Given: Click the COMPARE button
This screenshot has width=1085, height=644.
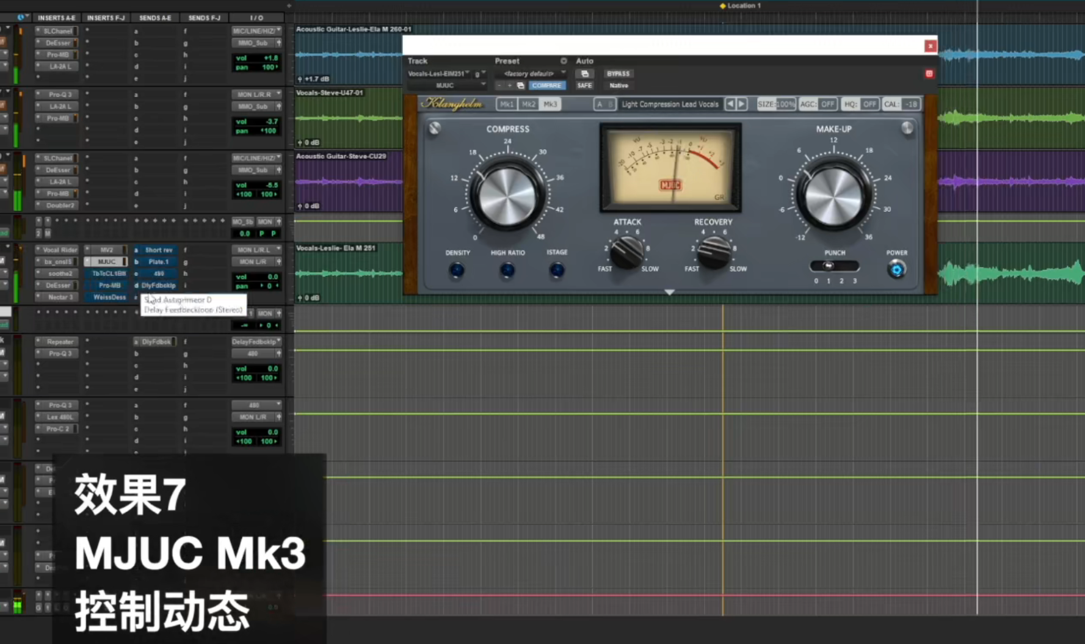Looking at the screenshot, I should [x=546, y=86].
